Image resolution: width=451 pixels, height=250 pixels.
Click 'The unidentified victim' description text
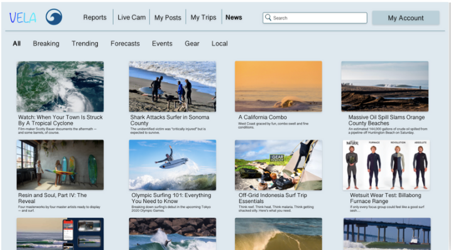pos(168,130)
